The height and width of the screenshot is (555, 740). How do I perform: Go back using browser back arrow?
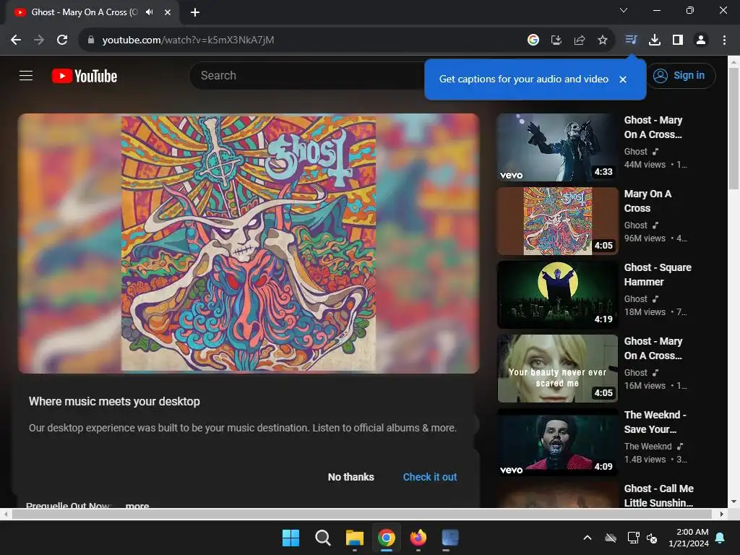click(x=16, y=40)
